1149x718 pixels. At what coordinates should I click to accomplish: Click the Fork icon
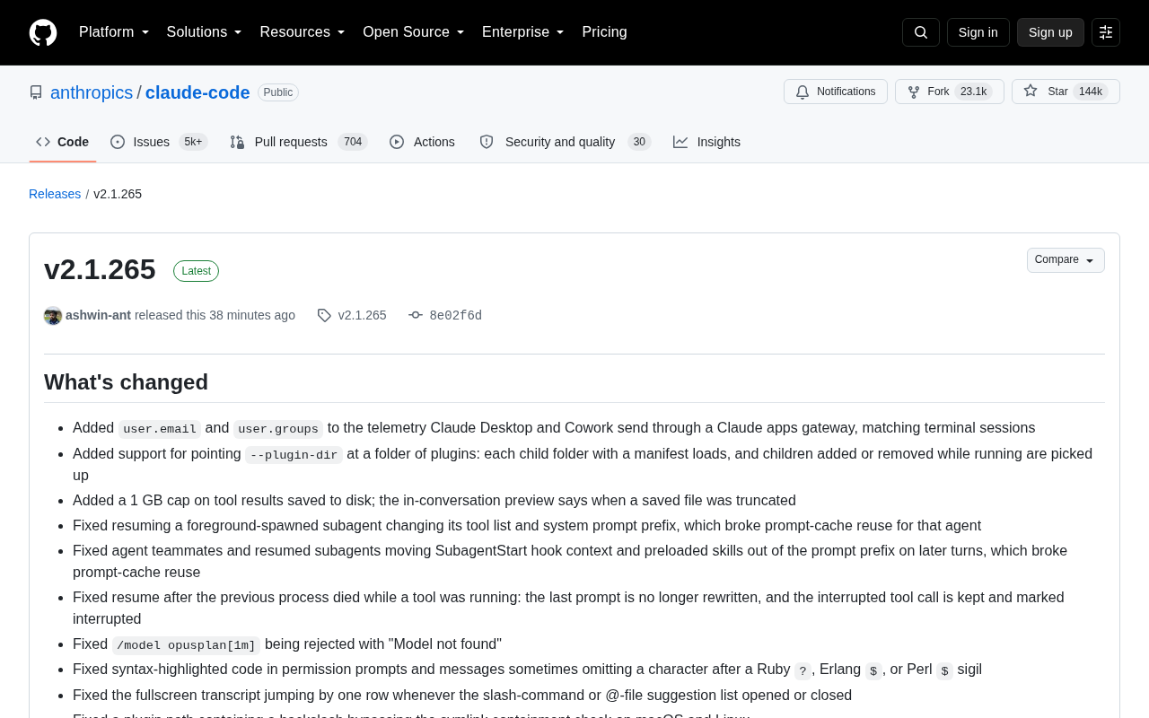[x=914, y=92]
